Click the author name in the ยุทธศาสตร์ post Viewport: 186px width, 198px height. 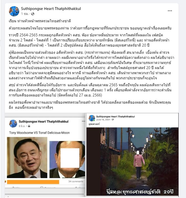pyautogui.click(x=115, y=117)
